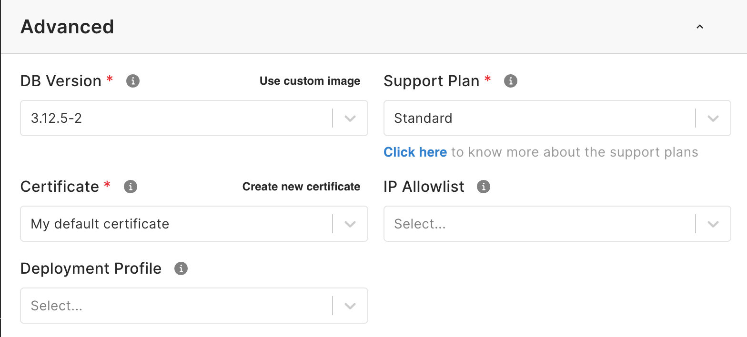This screenshot has width=747, height=337.
Task: Click 'Create new certificate' link
Action: [x=302, y=187]
